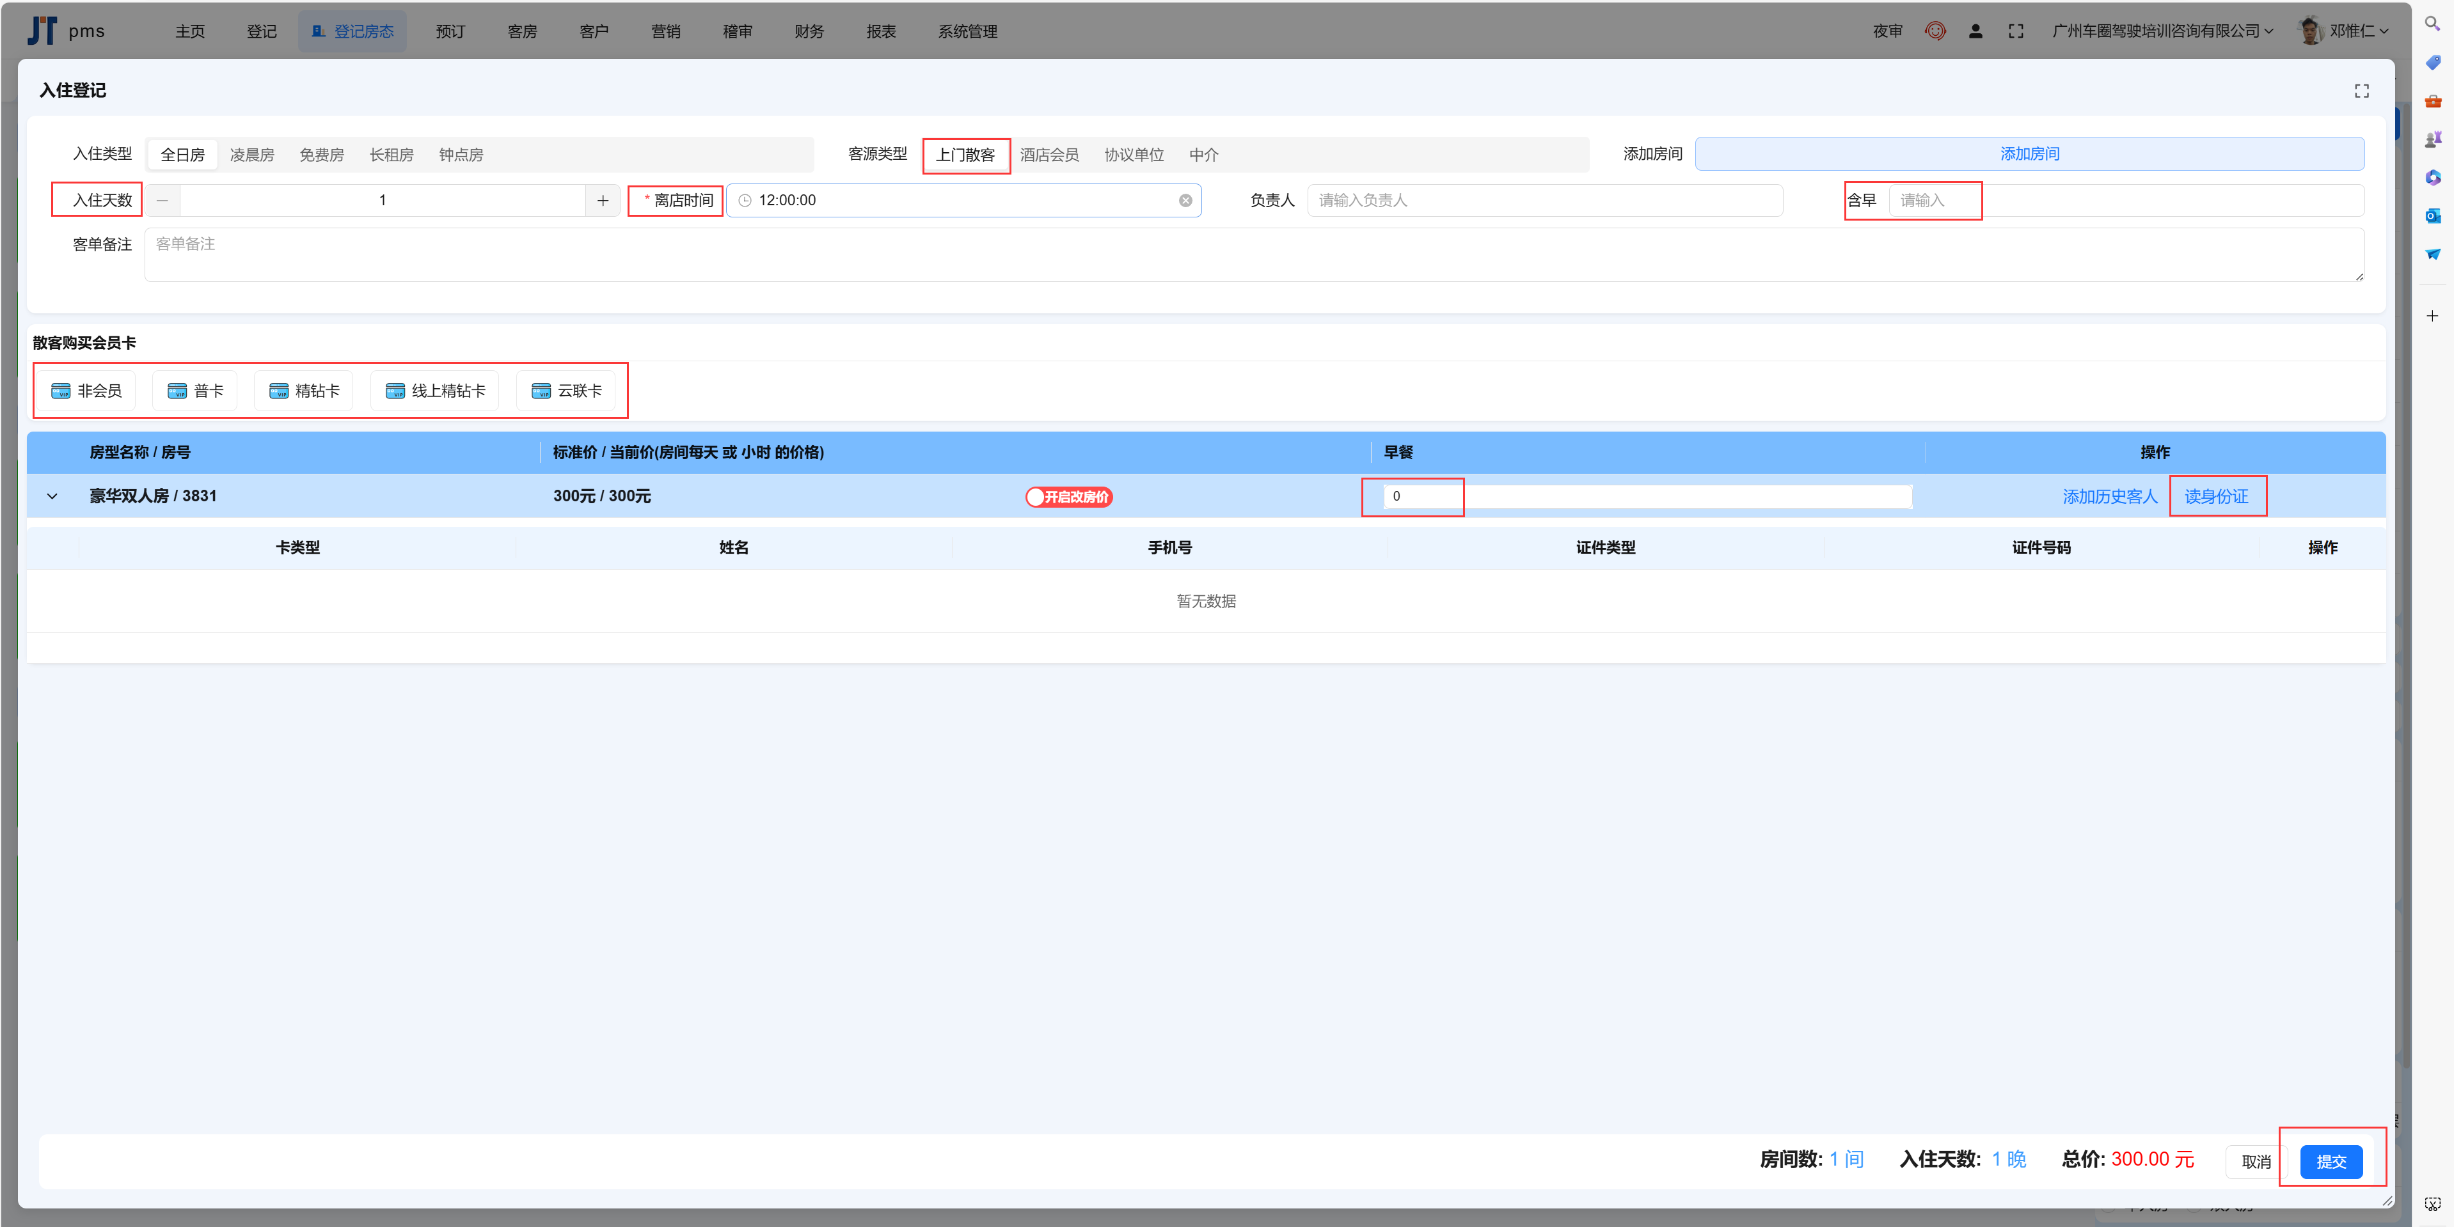
Task: Open the company name dropdown
Action: pos(2162,31)
